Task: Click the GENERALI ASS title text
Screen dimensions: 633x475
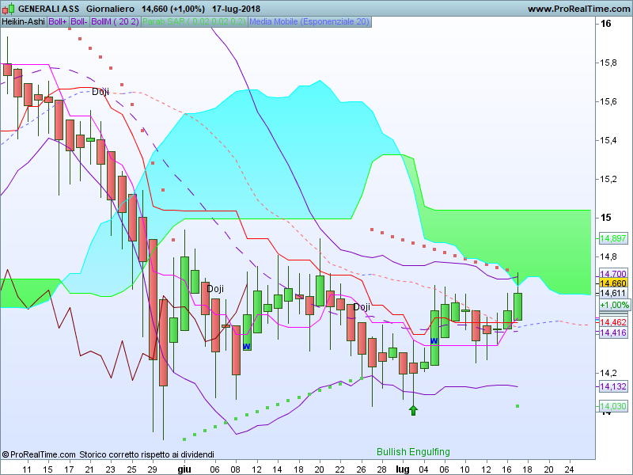Action: 49,9
